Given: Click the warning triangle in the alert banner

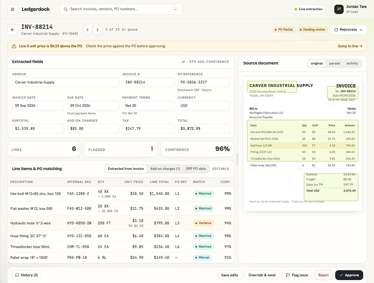Looking at the screenshot, I should click(x=14, y=46).
